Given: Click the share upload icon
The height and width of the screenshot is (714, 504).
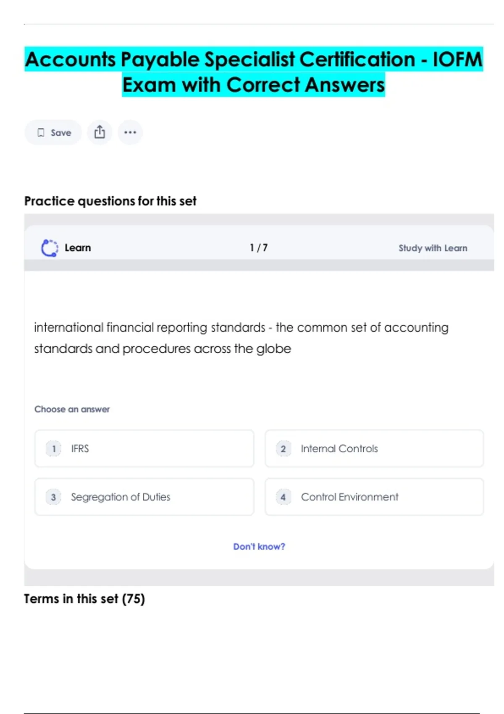Looking at the screenshot, I should click(100, 132).
